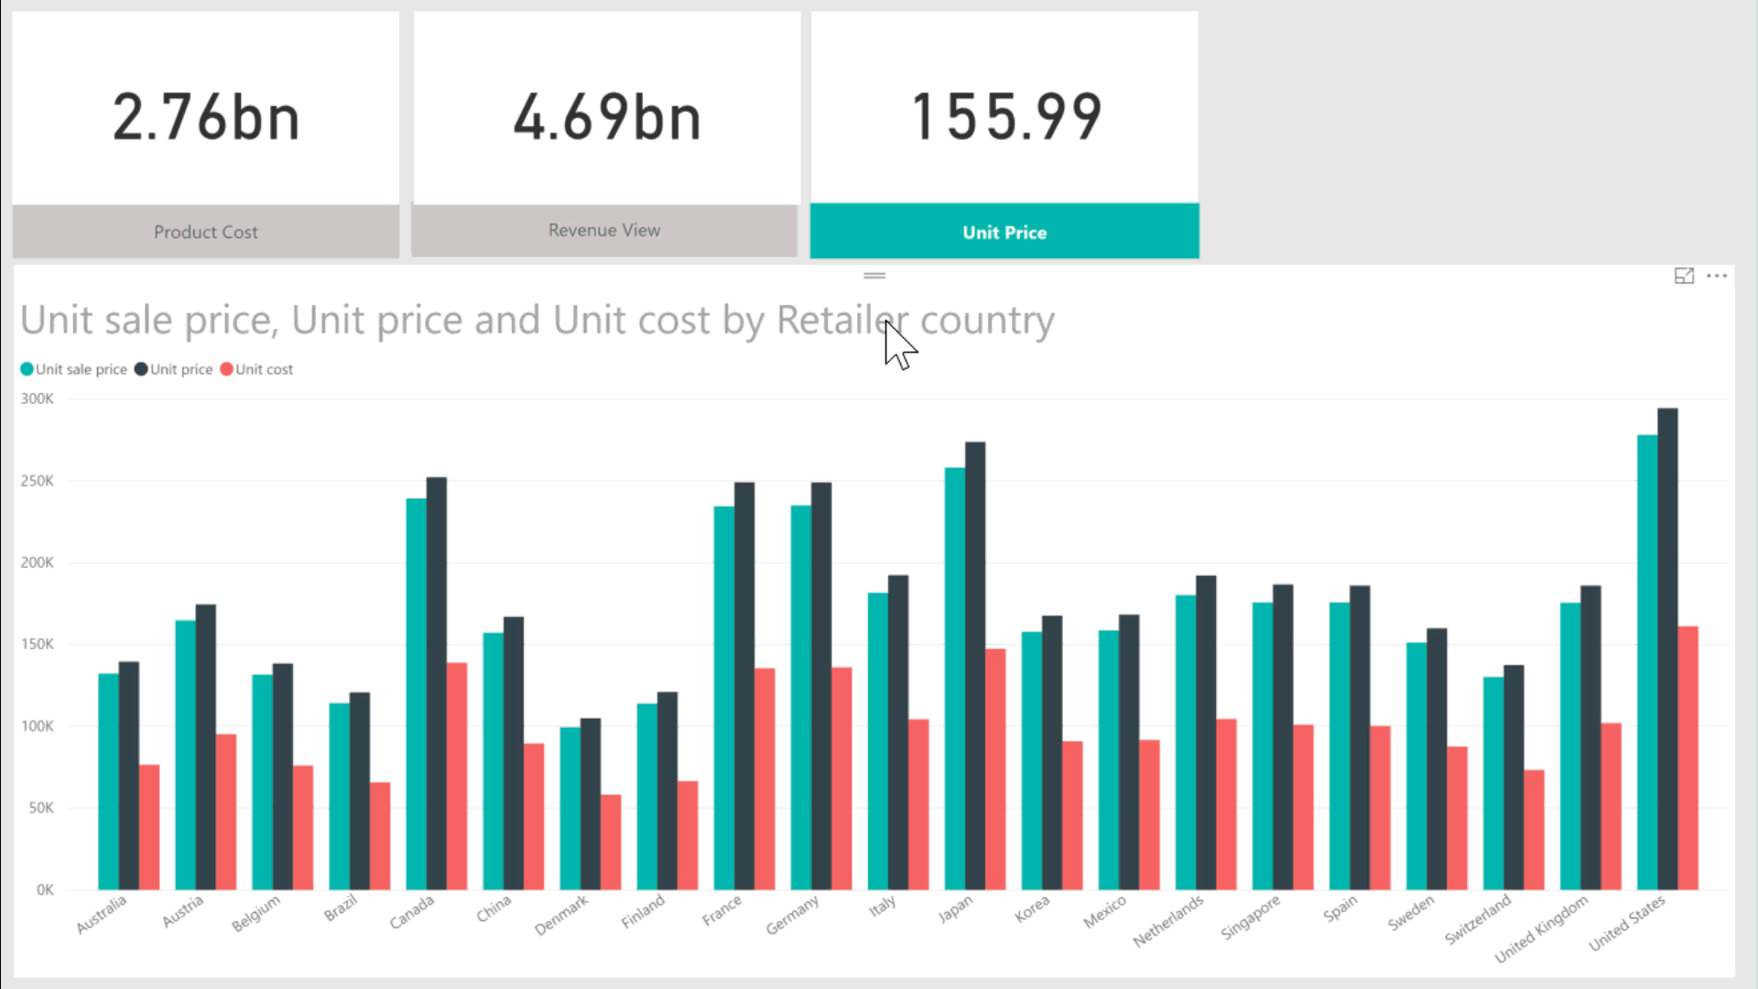
Task: Click the Italy axis label
Action: (883, 907)
